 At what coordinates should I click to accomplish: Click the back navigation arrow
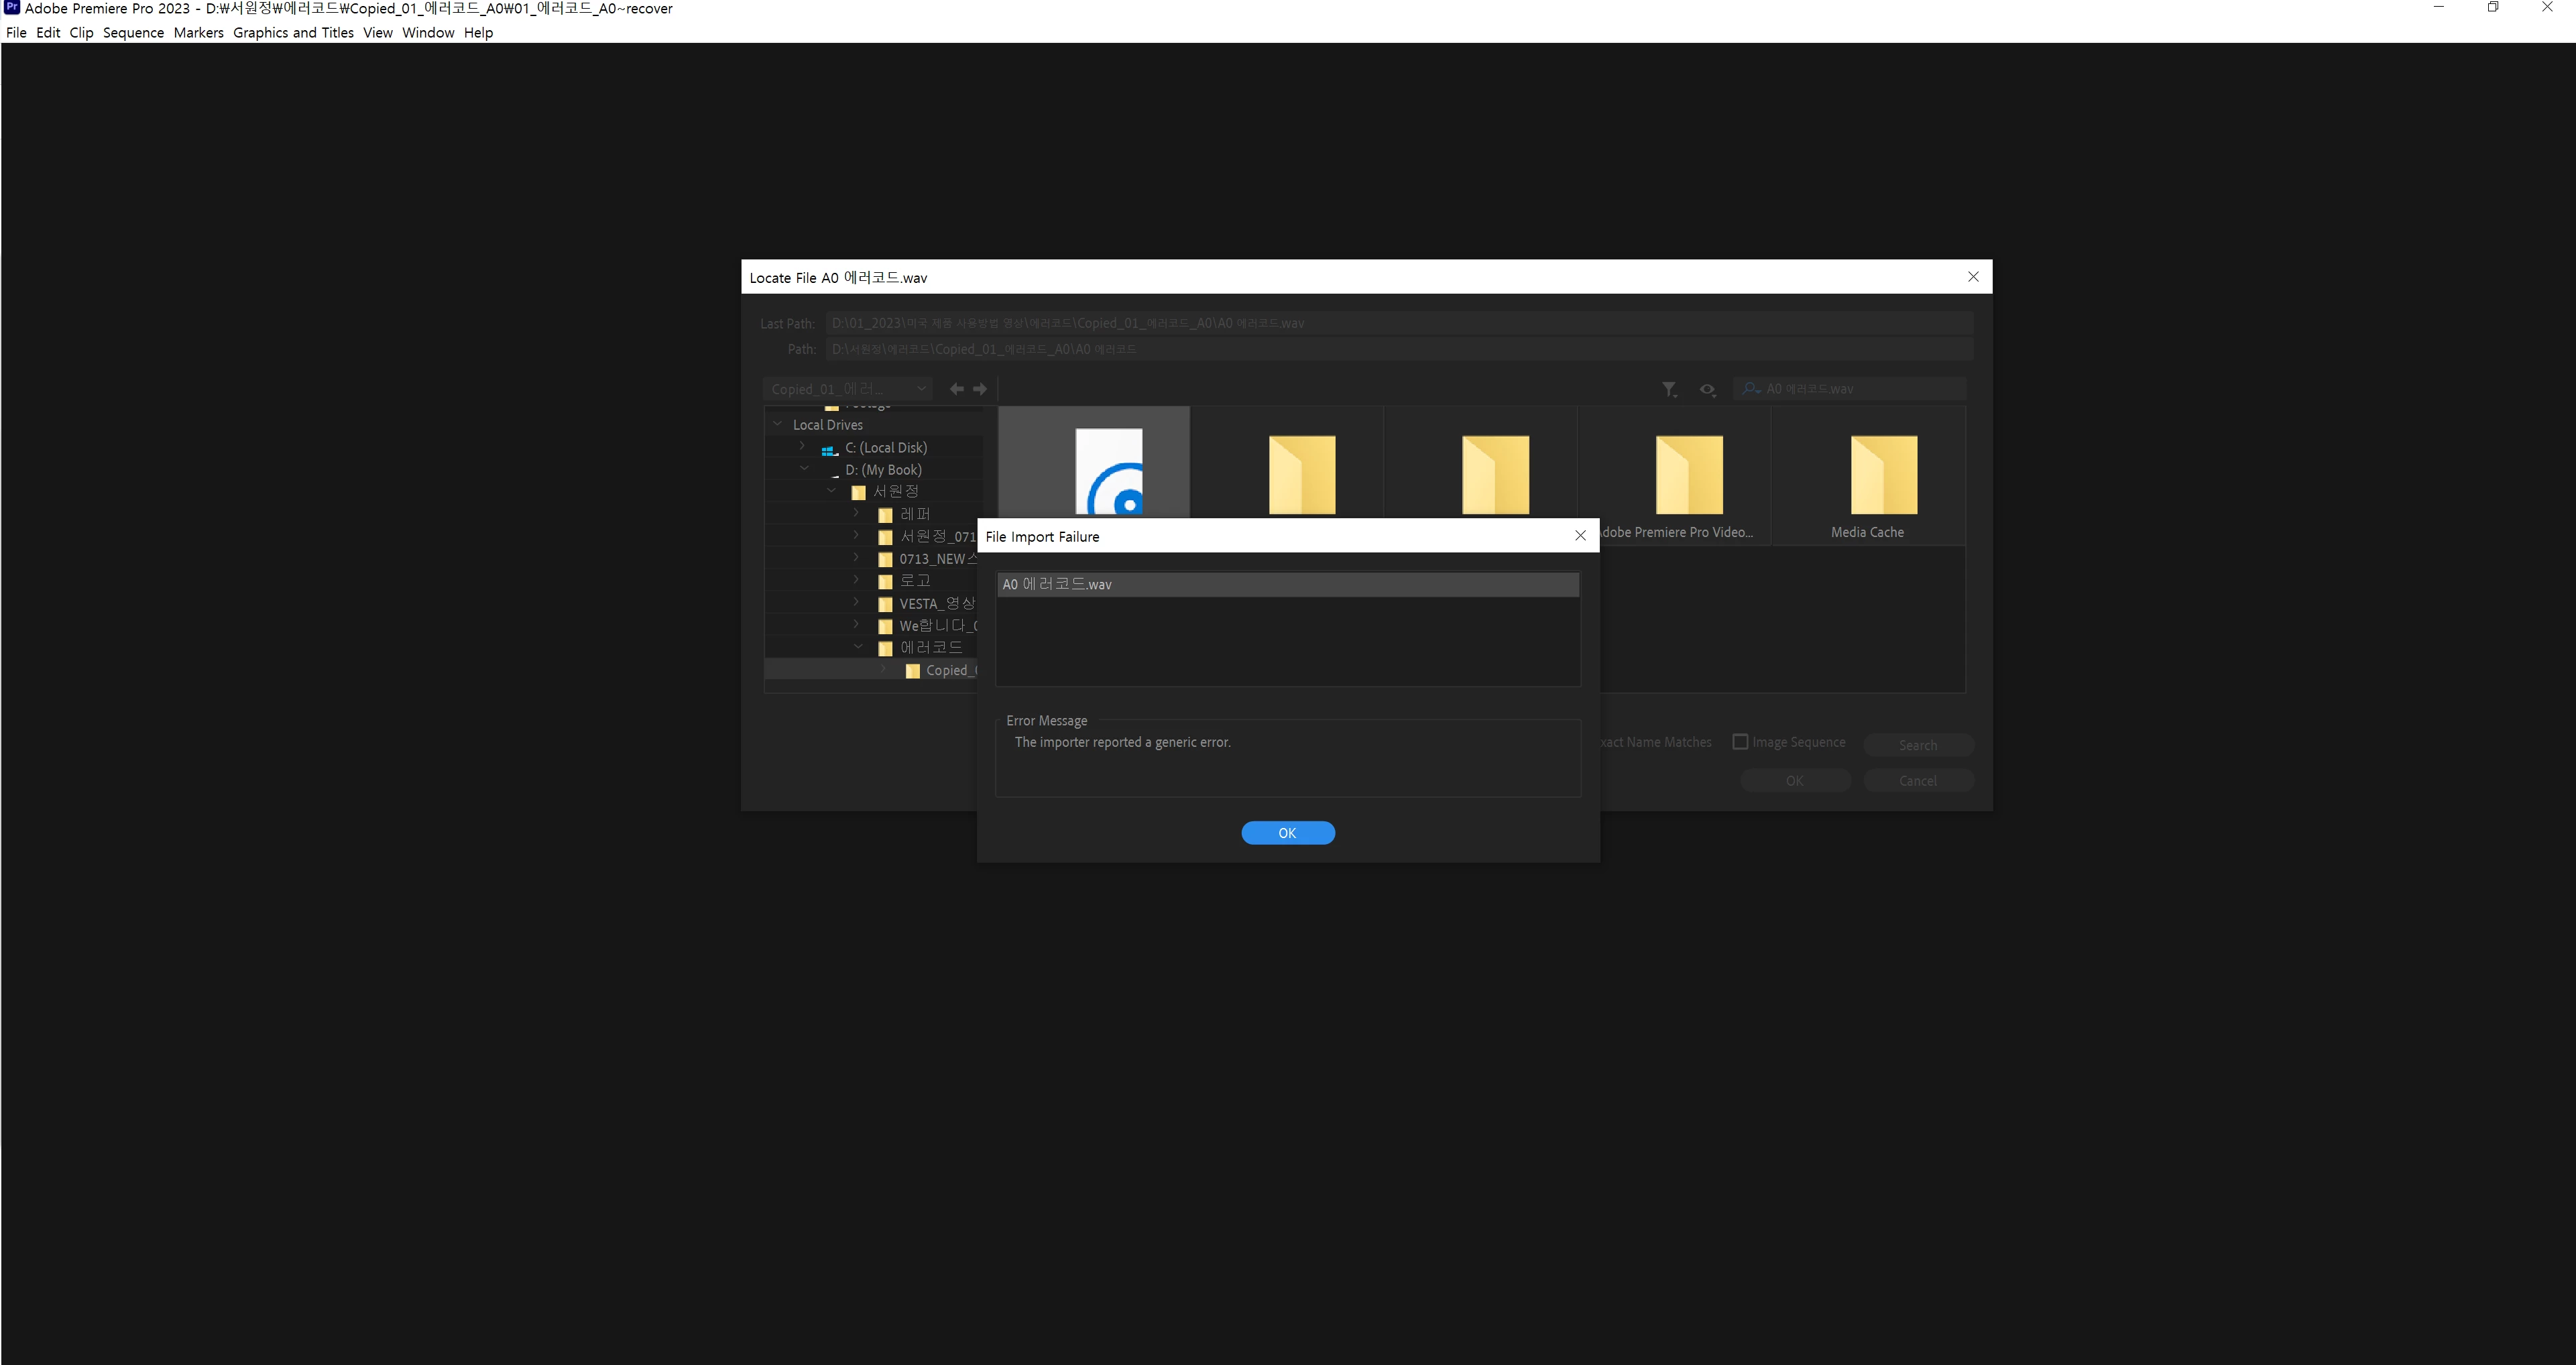[x=956, y=389]
